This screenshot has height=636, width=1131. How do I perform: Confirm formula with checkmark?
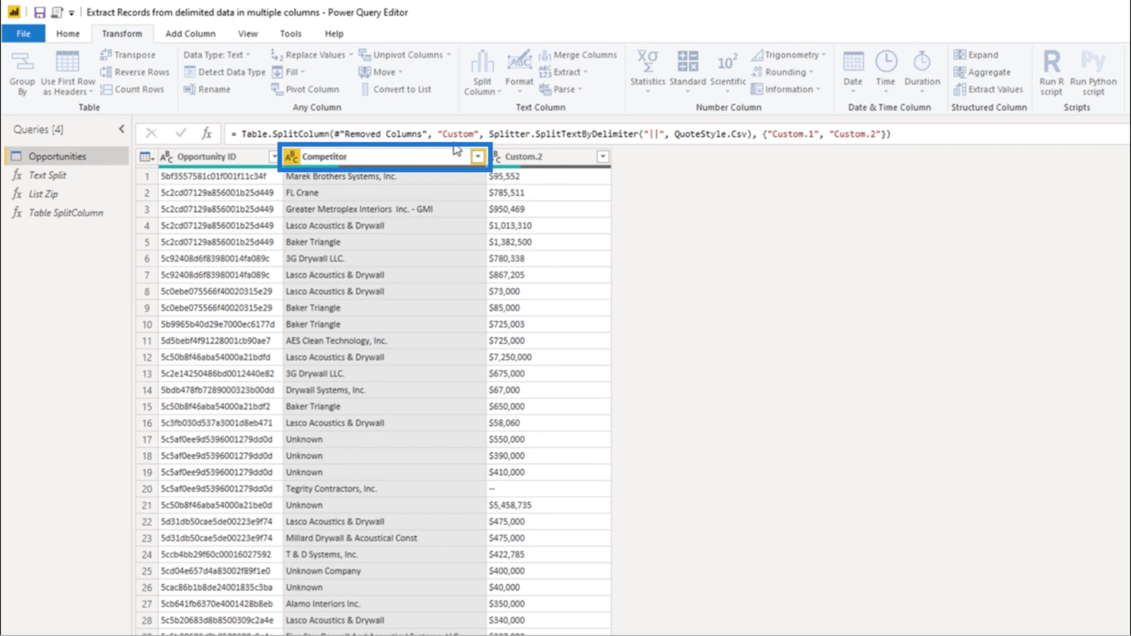[180, 134]
